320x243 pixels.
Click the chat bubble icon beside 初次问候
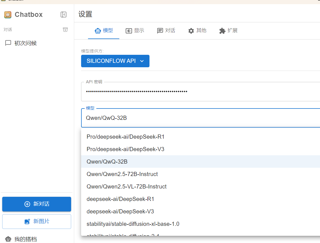coord(8,43)
